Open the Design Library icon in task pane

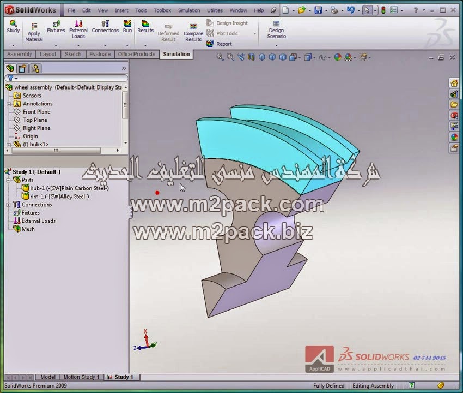tap(454, 94)
